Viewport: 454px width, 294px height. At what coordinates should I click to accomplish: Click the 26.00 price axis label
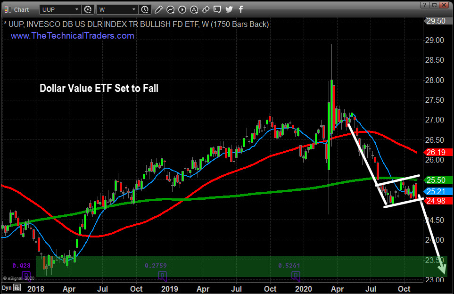pos(435,160)
